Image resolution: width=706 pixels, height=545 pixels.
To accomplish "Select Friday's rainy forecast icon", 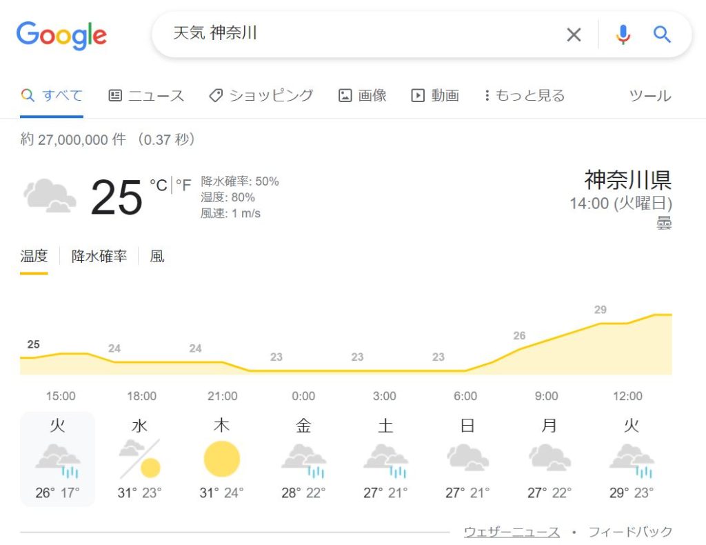I will coord(304,460).
